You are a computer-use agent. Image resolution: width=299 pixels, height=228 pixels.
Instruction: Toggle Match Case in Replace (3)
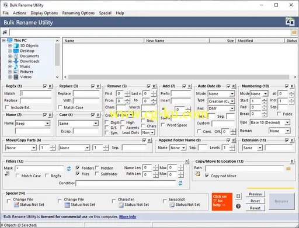(x=60, y=107)
